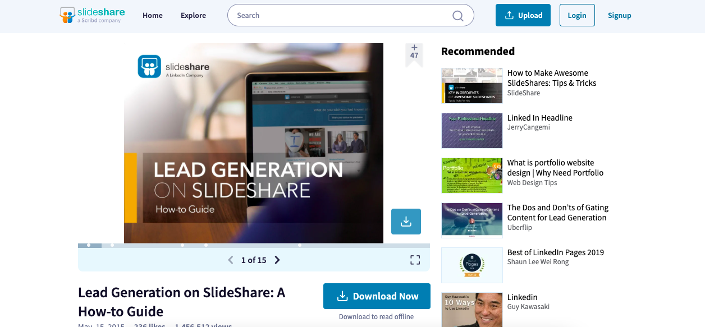Click the green Portfolio website thumbnail
This screenshot has width=705, height=327.
(x=472, y=176)
